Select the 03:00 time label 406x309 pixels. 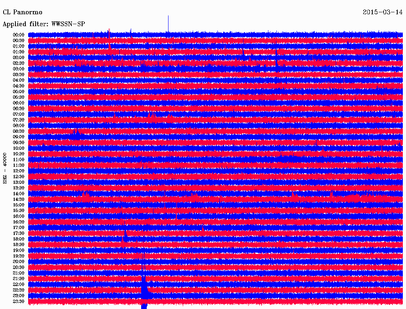[x=19, y=69]
